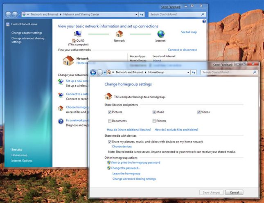Click search field in Network and Sharing Center window

tap(177, 14)
